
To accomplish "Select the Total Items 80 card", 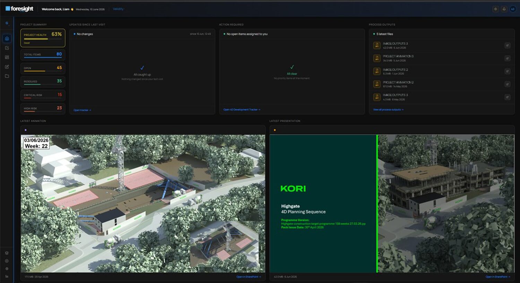I will (x=43, y=54).
